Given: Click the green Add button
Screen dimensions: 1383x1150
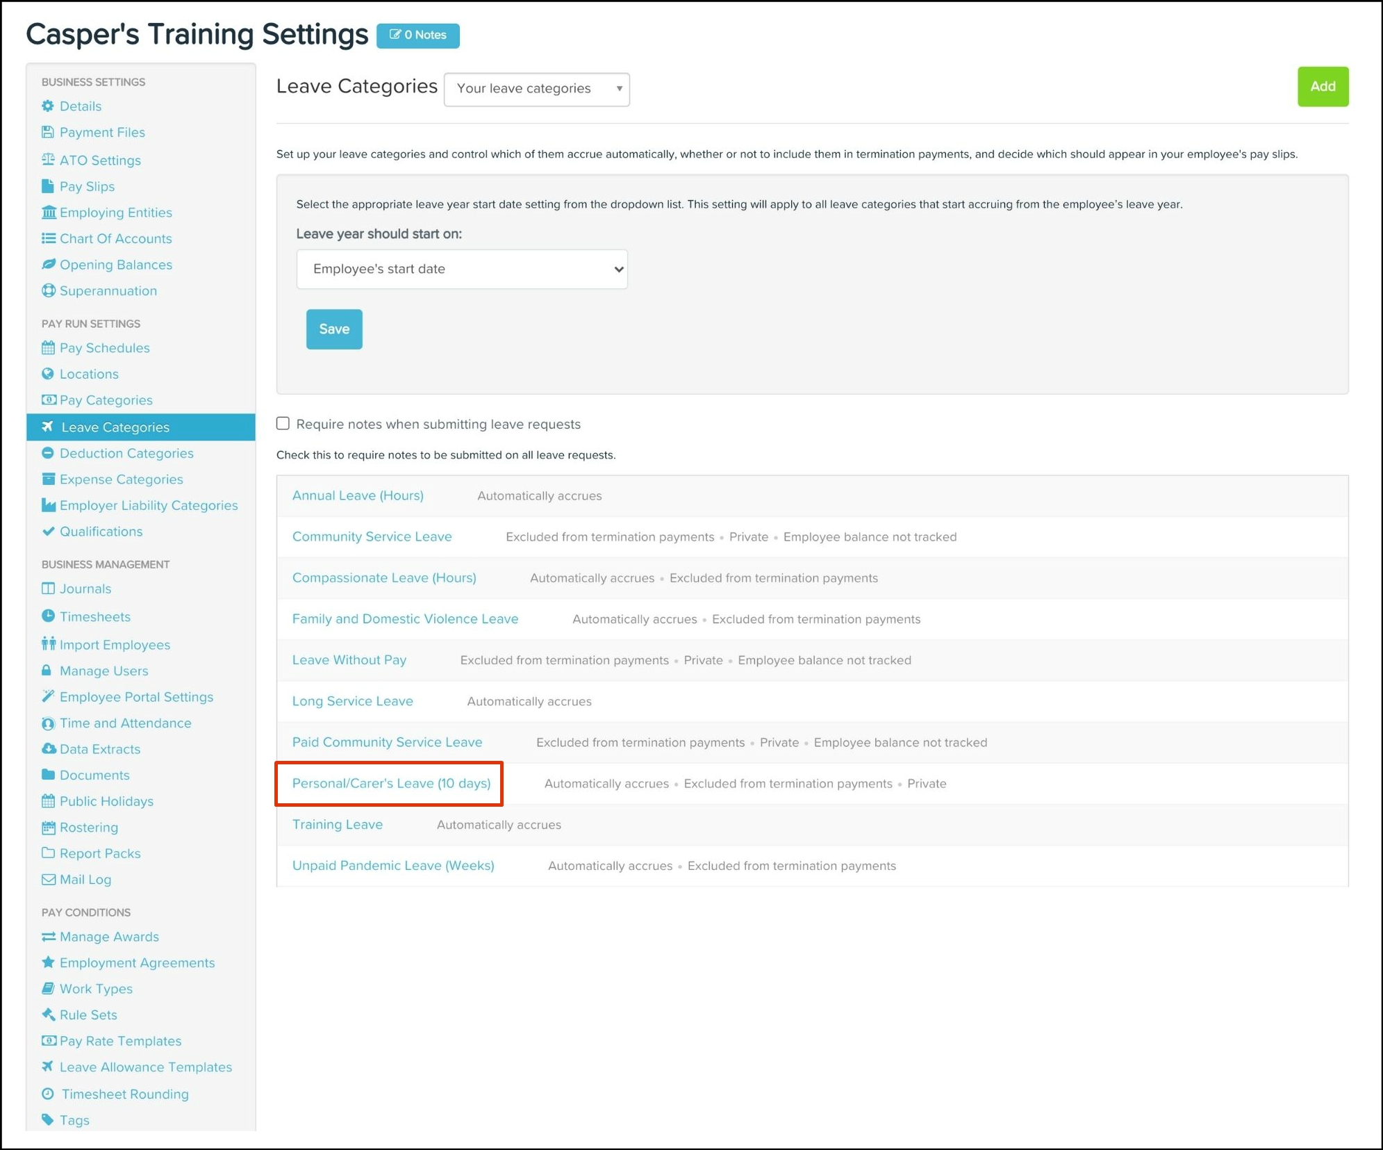Looking at the screenshot, I should click(1322, 87).
